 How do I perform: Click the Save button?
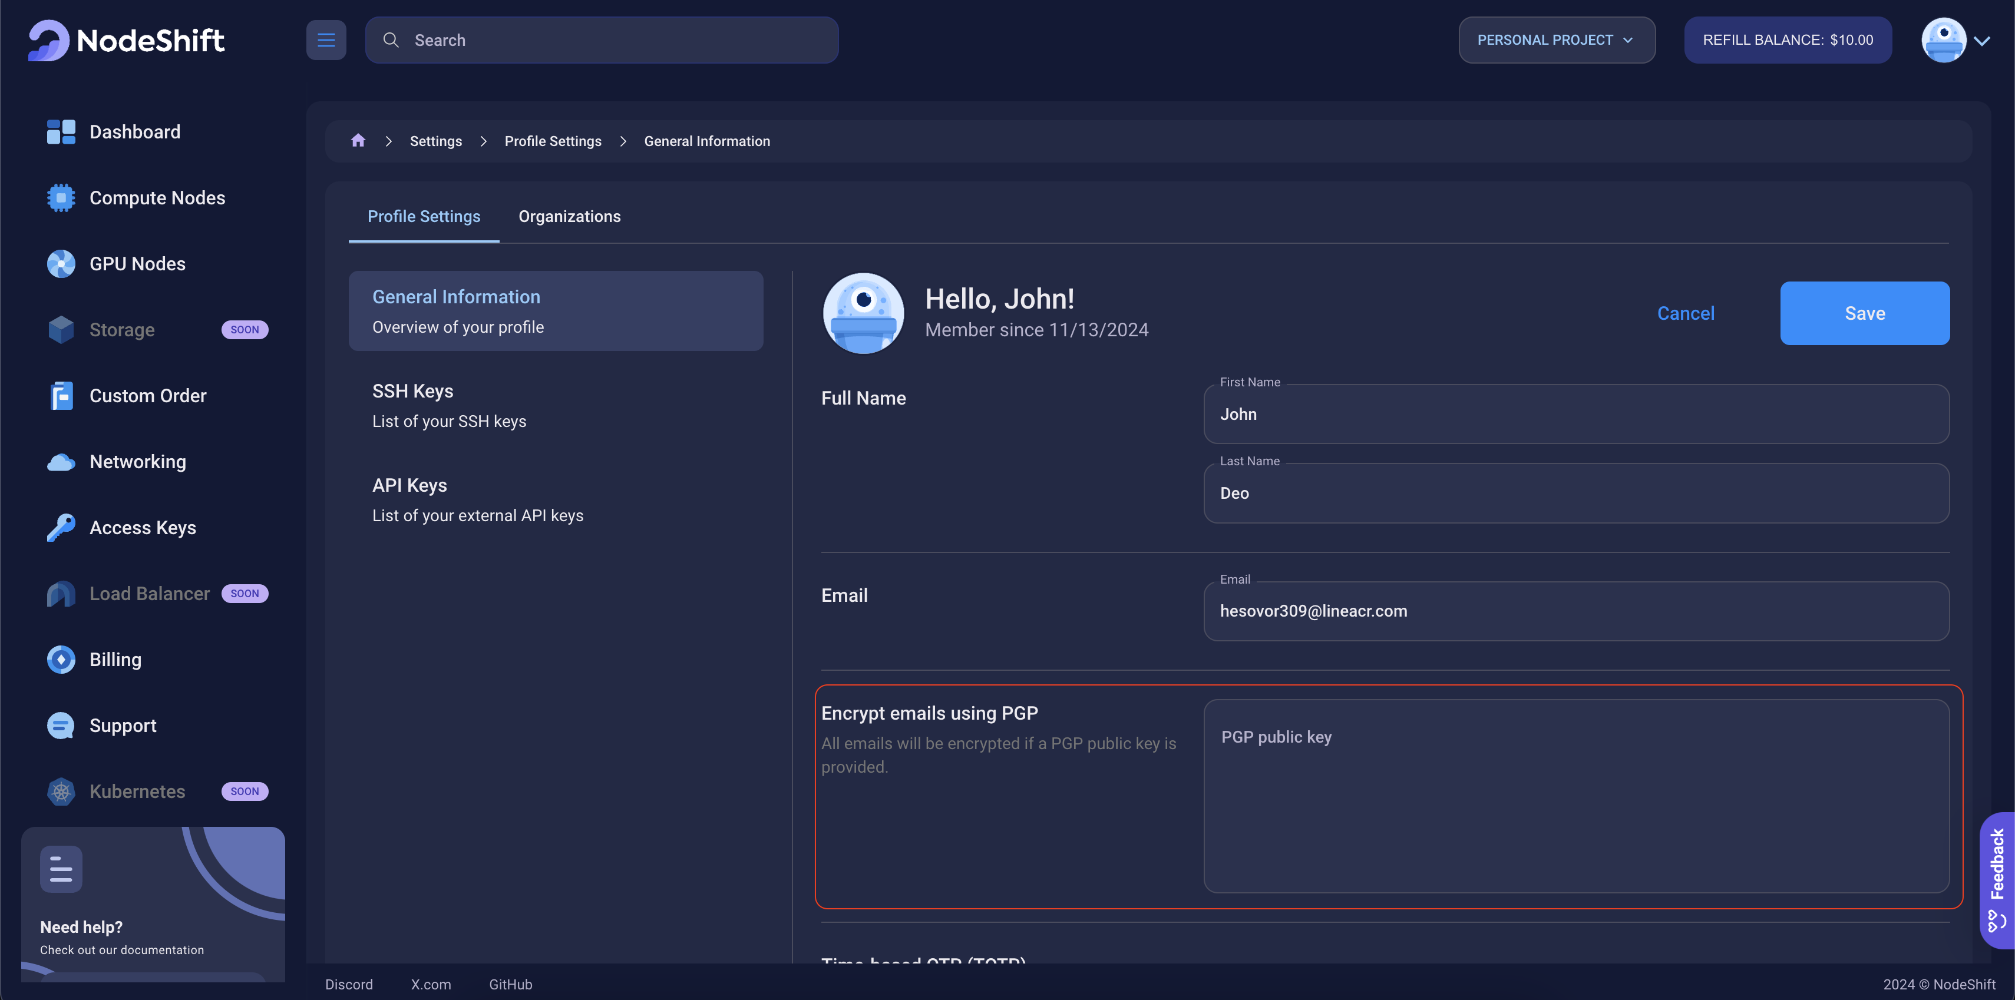tap(1865, 312)
